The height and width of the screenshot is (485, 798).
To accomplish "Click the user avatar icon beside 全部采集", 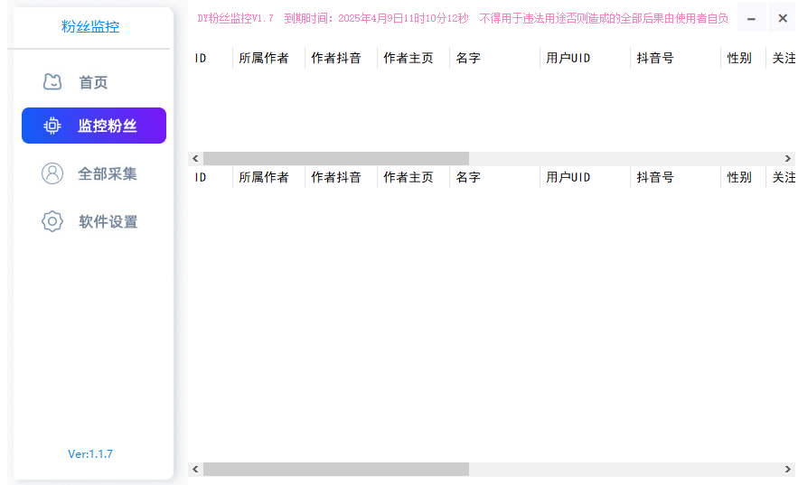I will 52,173.
